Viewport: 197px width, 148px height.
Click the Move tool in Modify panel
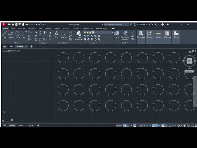36,32
